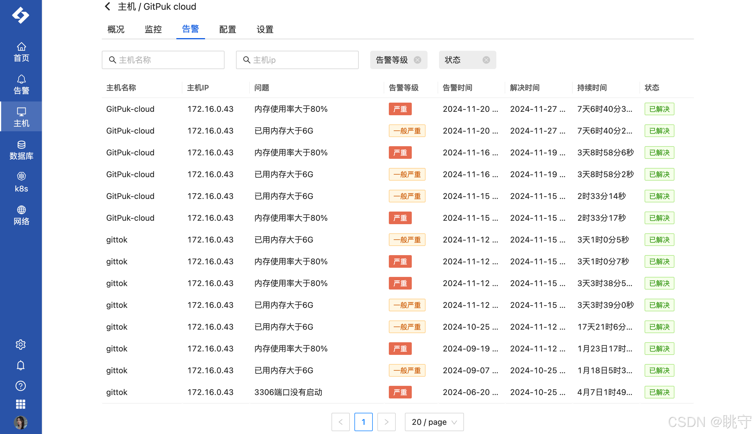Viewport: 753px width, 434px height.
Task: Click alert time 2024-06-20
Action: [x=470, y=392]
